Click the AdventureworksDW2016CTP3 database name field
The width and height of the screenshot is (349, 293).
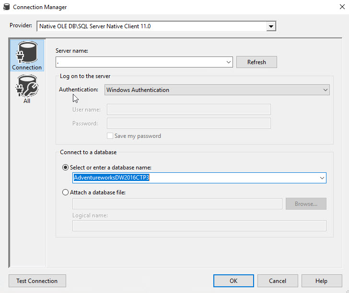(192, 178)
